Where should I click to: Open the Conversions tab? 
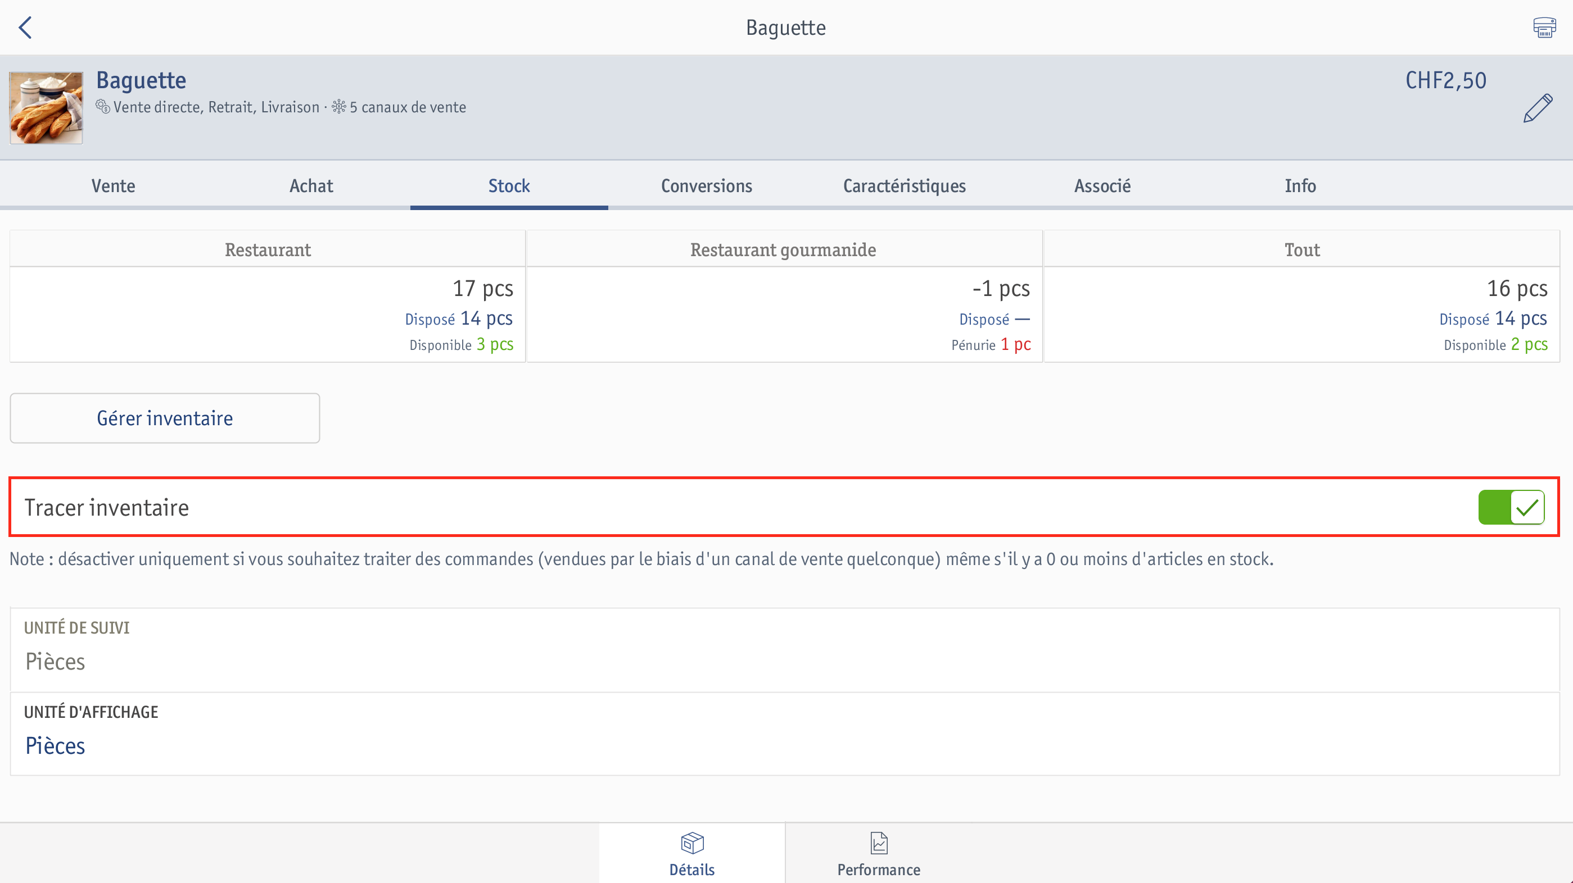click(x=707, y=185)
